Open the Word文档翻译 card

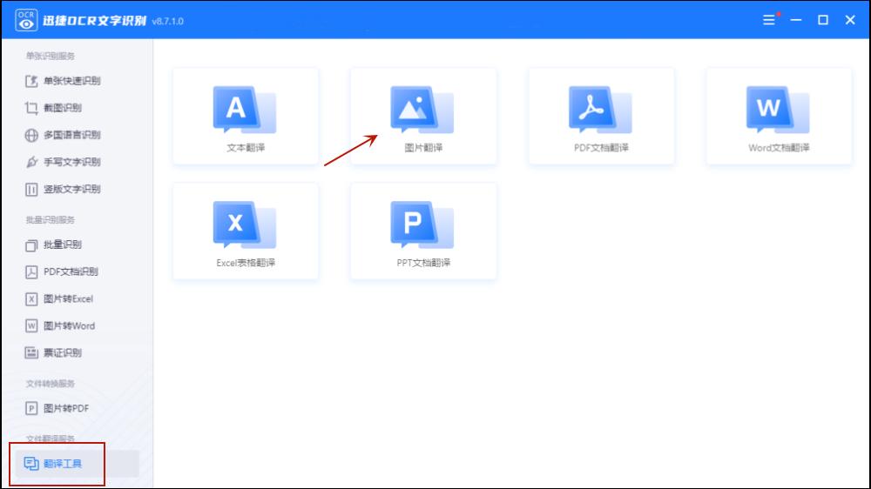click(779, 116)
